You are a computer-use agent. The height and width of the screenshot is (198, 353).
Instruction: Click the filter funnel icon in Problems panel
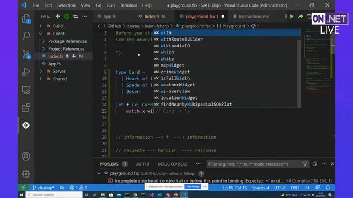point(305,164)
